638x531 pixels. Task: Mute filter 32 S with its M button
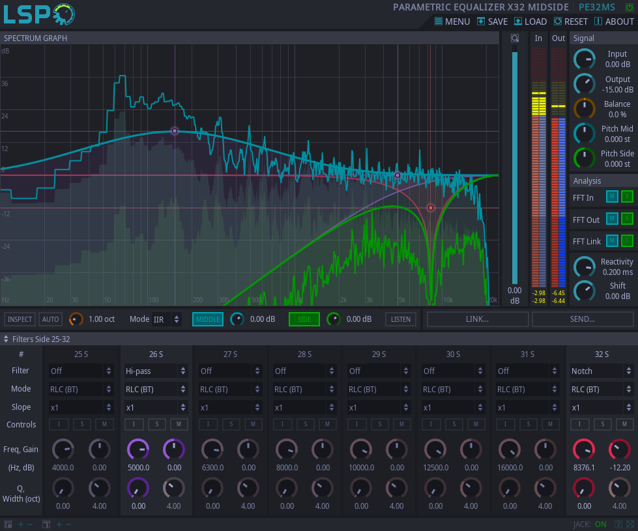(624, 424)
